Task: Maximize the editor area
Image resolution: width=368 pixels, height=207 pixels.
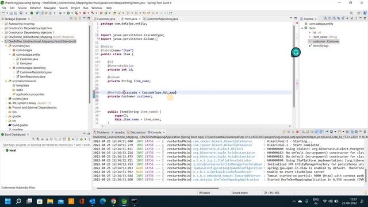Action: tap(295, 18)
